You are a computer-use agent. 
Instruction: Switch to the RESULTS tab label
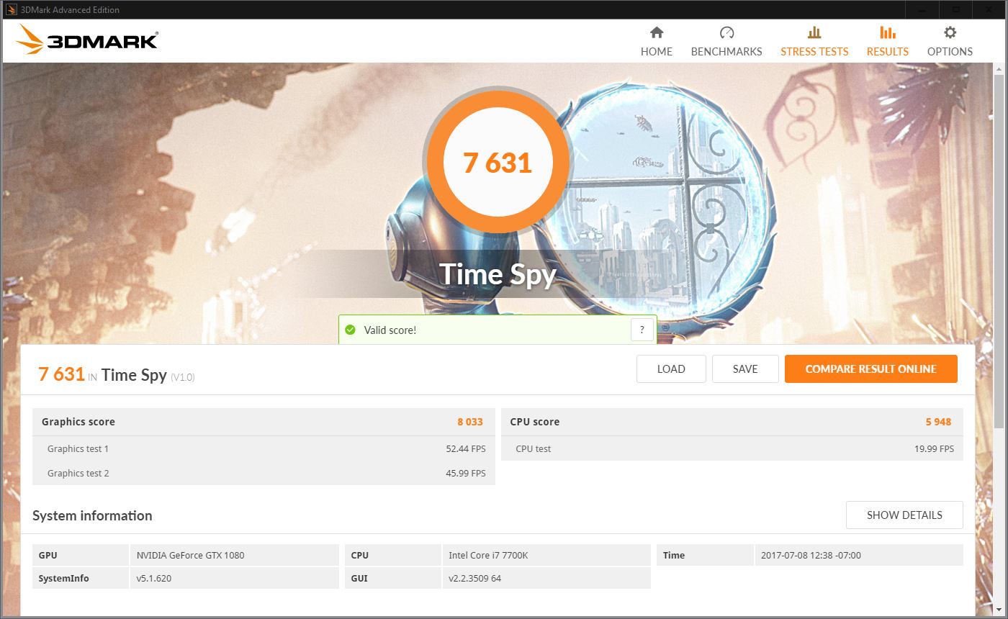[x=888, y=52]
